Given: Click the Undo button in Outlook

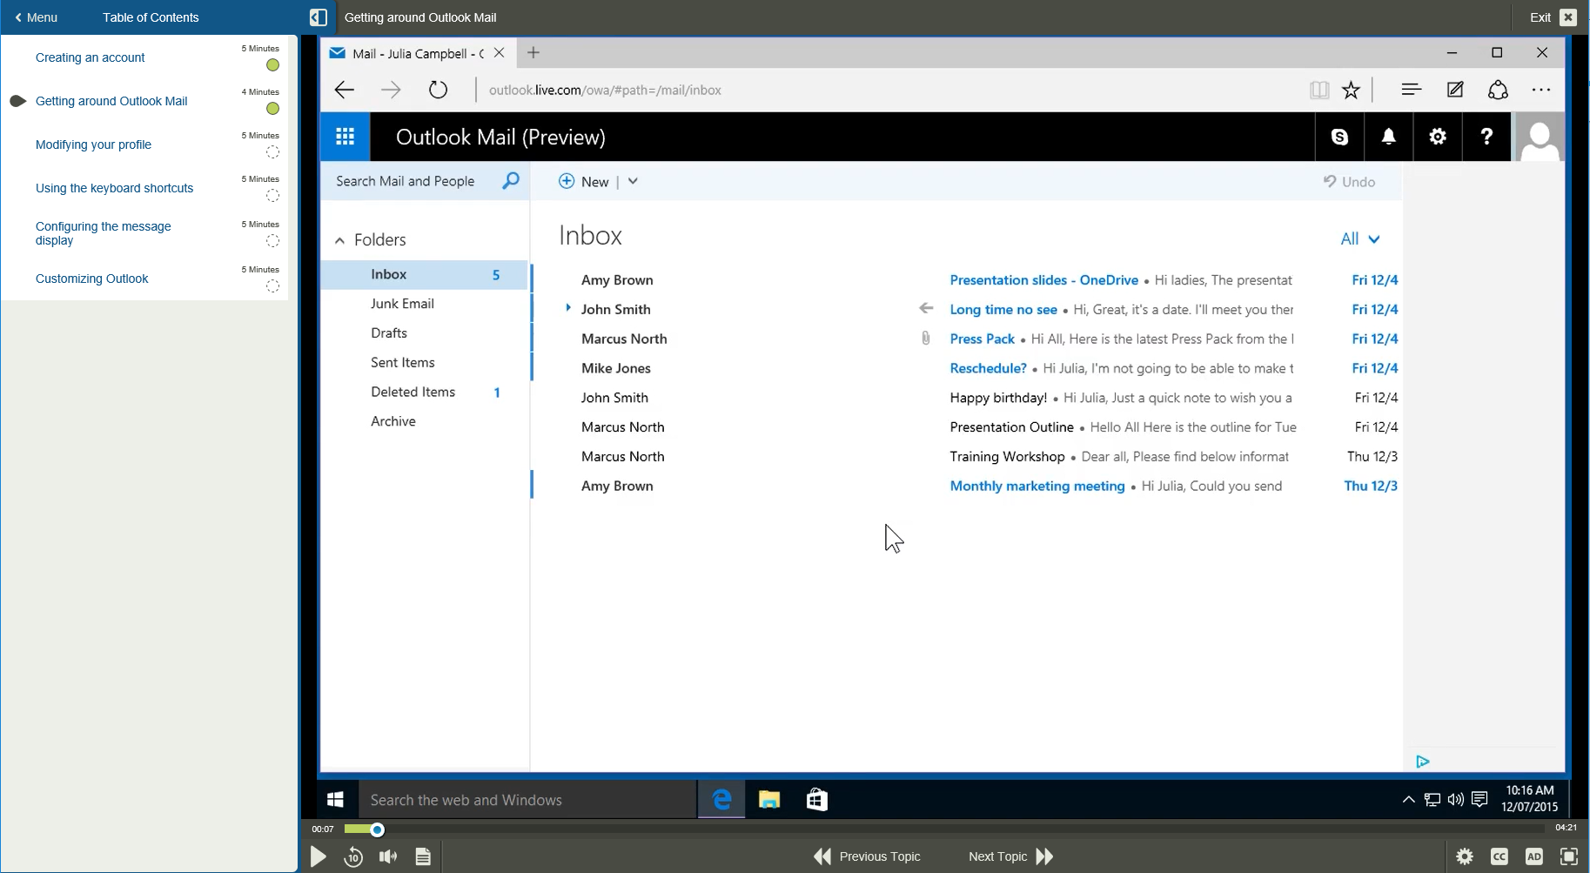Looking at the screenshot, I should [x=1350, y=181].
